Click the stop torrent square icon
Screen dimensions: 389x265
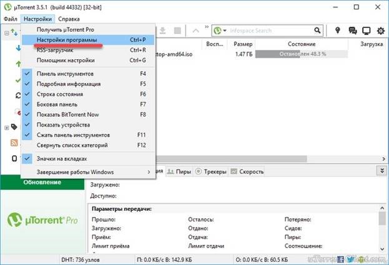[x=177, y=31]
